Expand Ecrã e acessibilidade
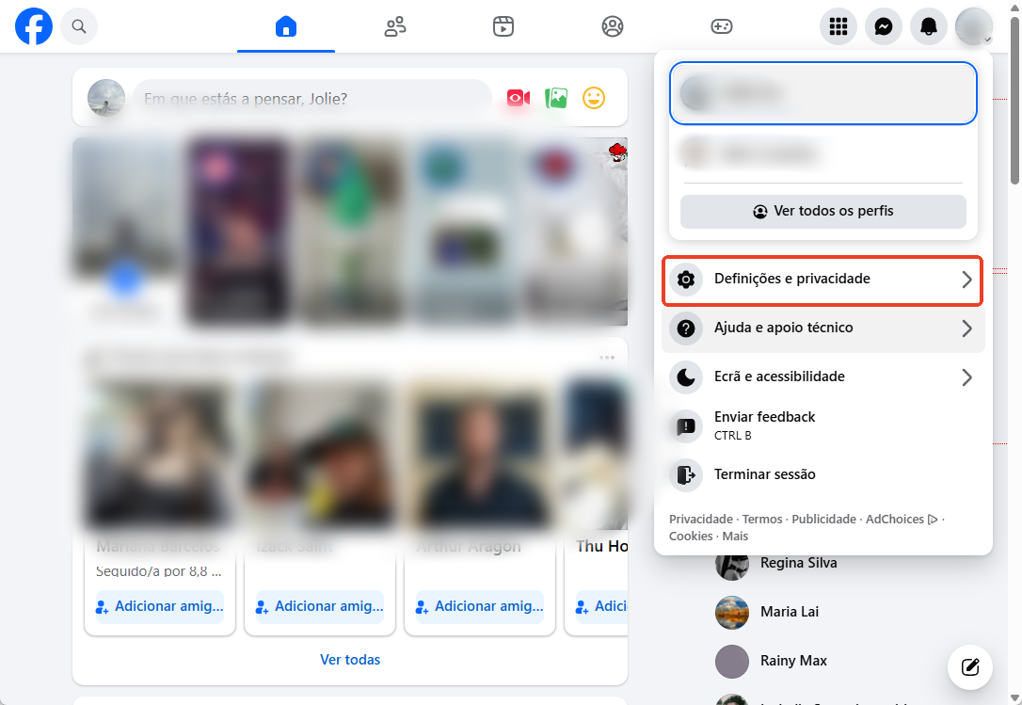1022x705 pixels. (x=822, y=377)
